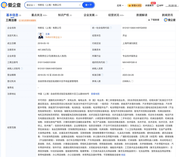Select 2018-05-10 至 2048-05-09 business term

point(50,75)
